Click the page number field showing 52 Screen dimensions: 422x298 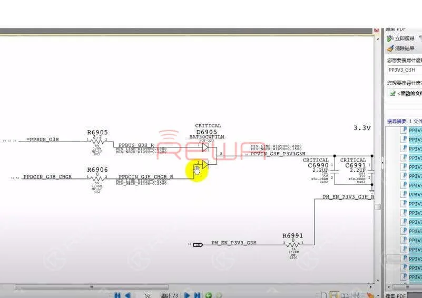pos(148,295)
